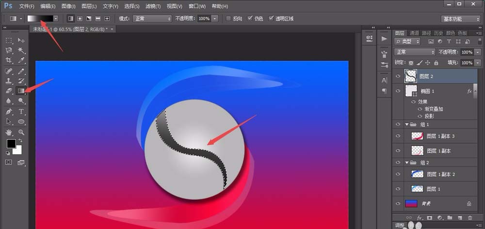Click the black foreground color swatch
485x229 pixels.
click(11, 144)
